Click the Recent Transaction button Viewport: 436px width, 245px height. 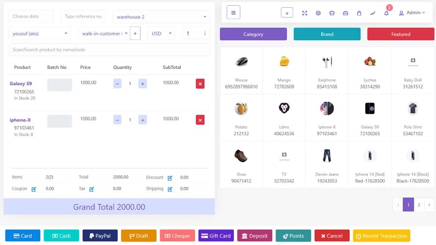click(381, 236)
